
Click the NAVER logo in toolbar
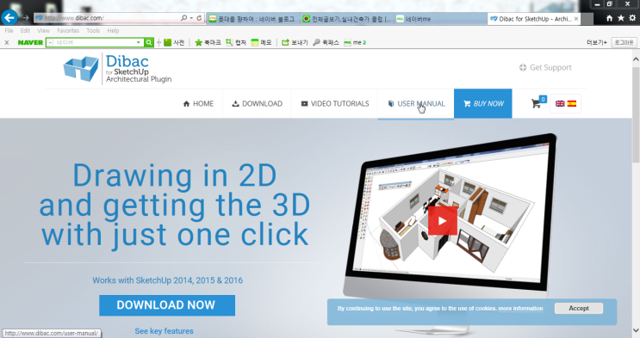click(30, 42)
